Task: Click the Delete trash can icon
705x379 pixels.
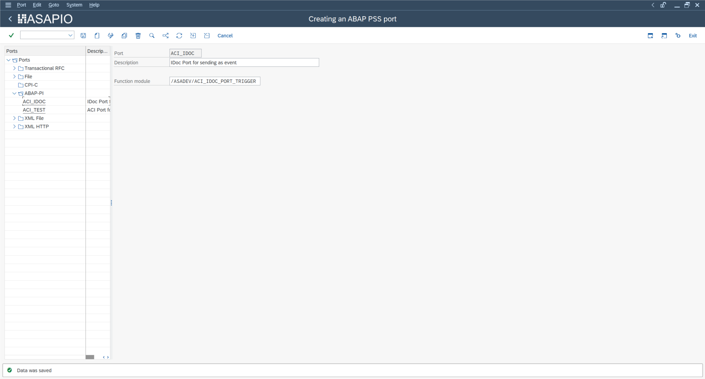Action: (138, 36)
